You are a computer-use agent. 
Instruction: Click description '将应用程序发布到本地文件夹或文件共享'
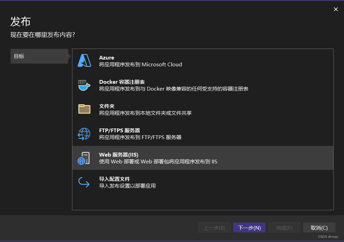(145, 113)
